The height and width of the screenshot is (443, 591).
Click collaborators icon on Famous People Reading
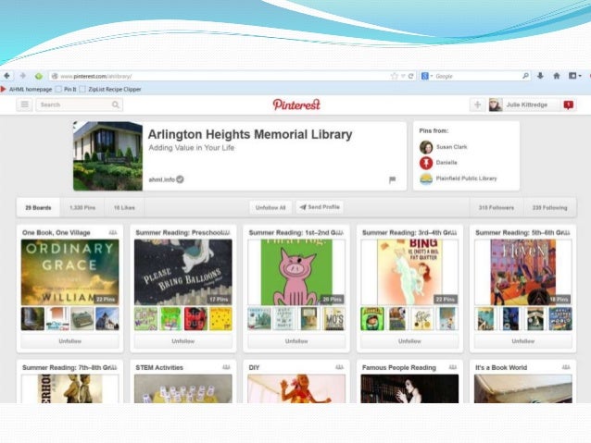pyautogui.click(x=453, y=367)
